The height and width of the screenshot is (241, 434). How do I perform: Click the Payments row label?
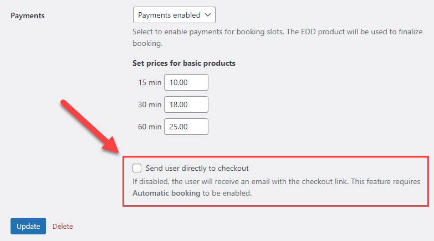pyautogui.click(x=27, y=15)
